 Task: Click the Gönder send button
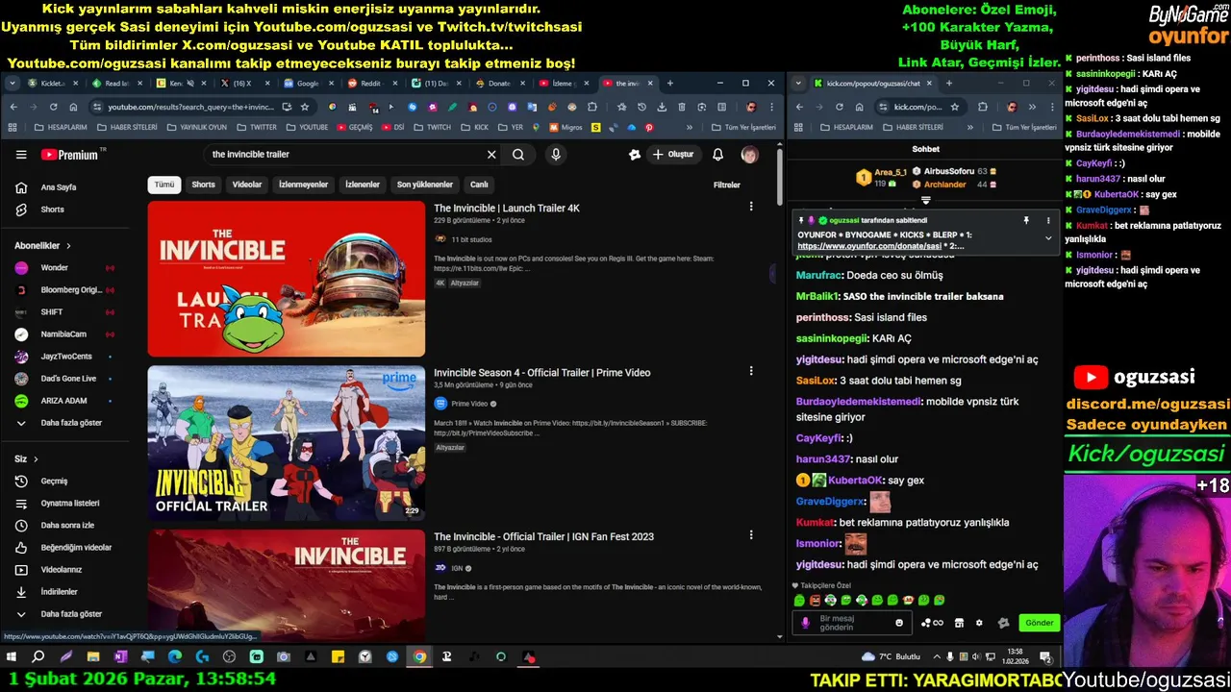point(1040,623)
